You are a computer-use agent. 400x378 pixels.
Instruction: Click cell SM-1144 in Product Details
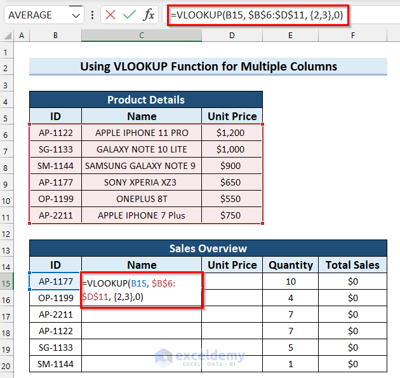pyautogui.click(x=56, y=166)
